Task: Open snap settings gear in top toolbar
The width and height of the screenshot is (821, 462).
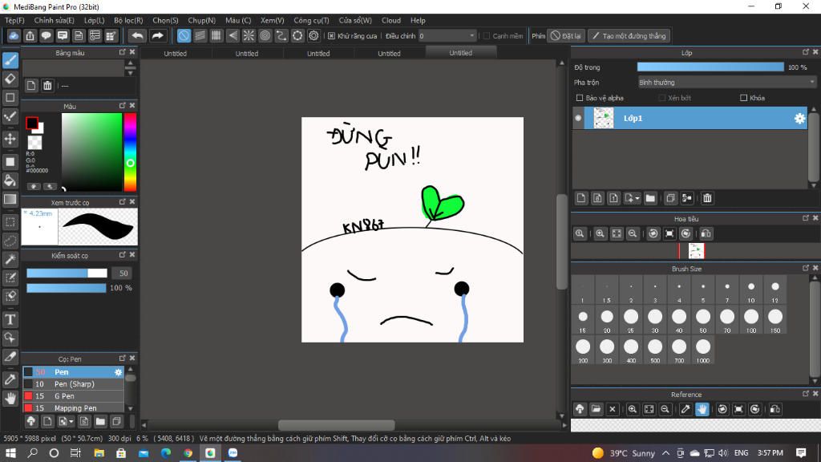Action: pyautogui.click(x=313, y=35)
